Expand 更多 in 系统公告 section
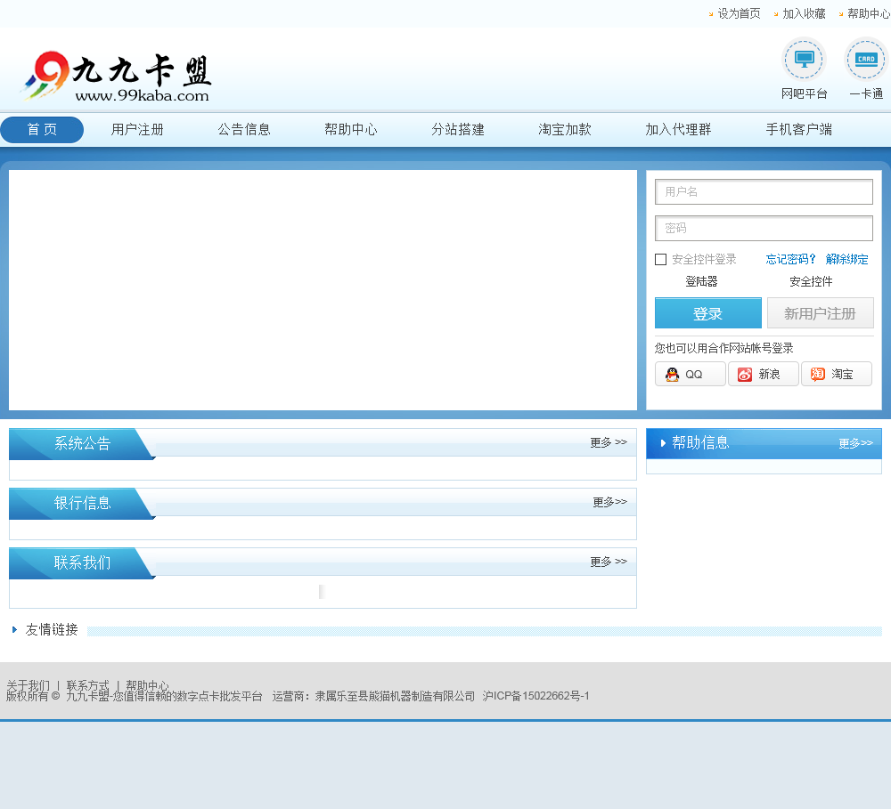 point(609,442)
